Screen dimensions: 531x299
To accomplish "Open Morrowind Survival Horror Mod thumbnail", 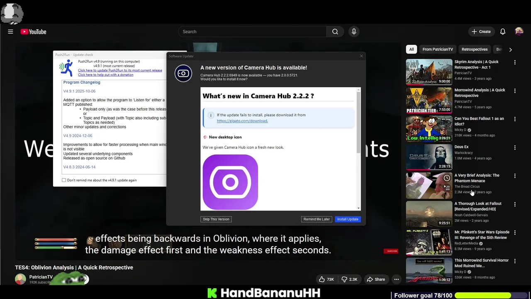I will point(429,270).
